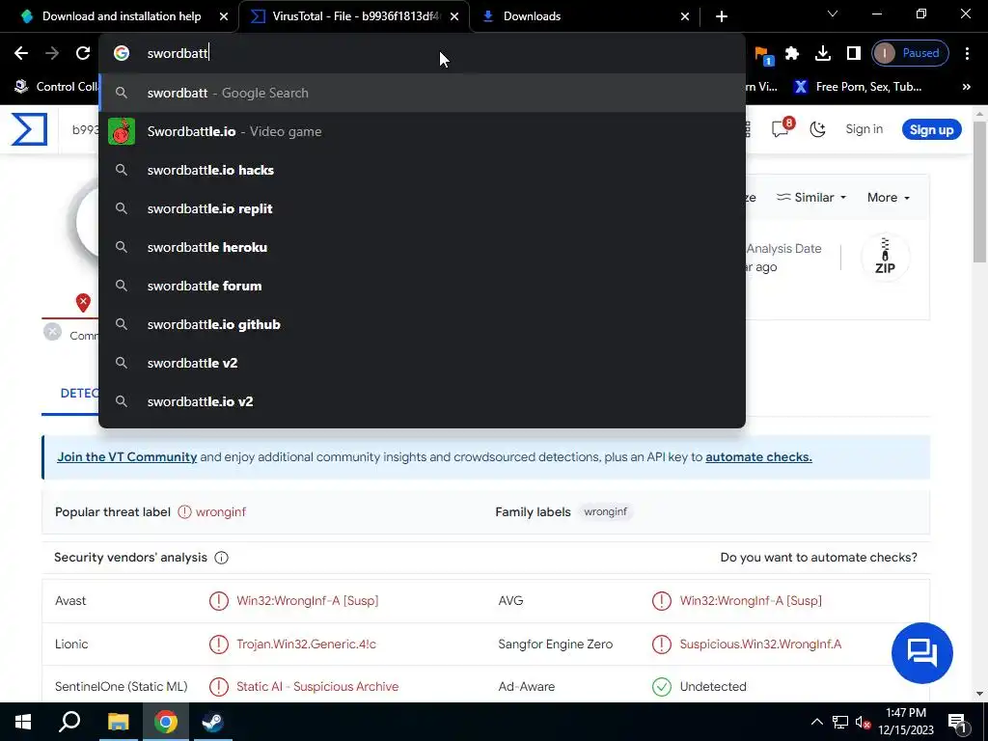This screenshot has width=988, height=741.
Task: Click the Sign in link
Action: pyautogui.click(x=864, y=129)
